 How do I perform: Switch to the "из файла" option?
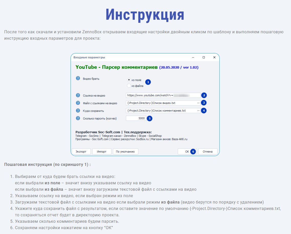tap(129, 86)
